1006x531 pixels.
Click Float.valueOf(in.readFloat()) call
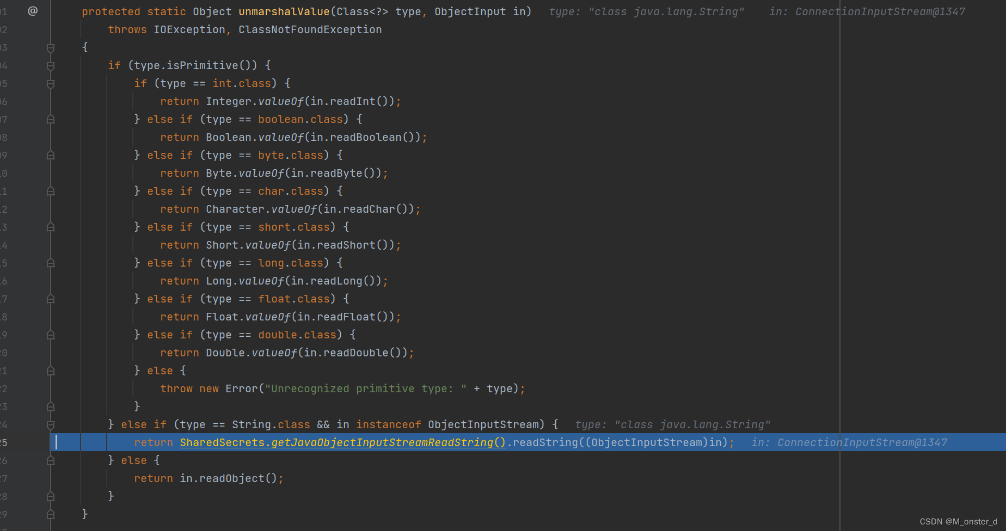coord(300,317)
